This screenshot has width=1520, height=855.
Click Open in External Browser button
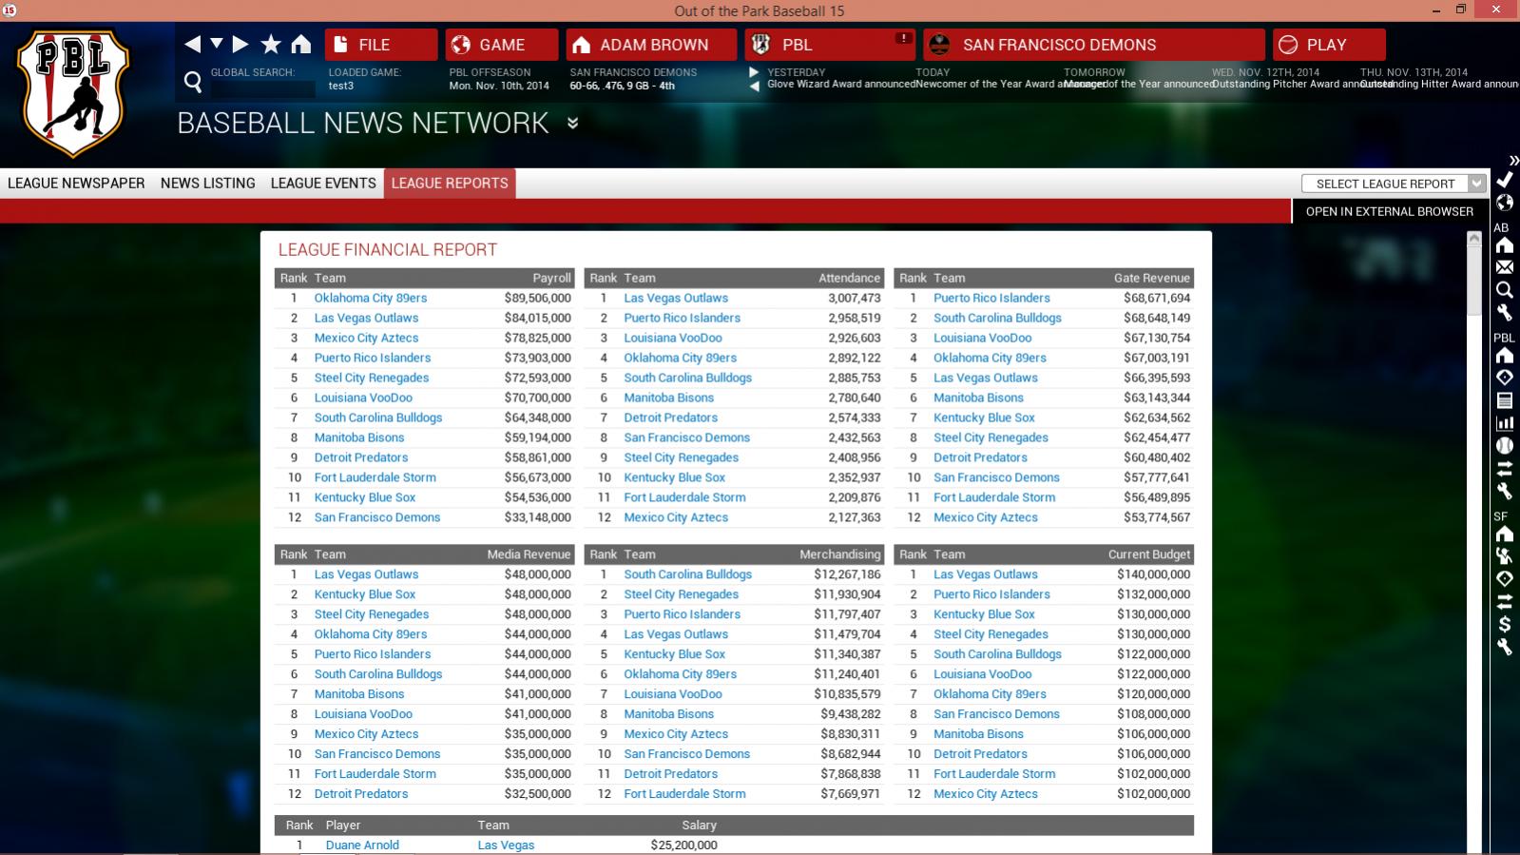1390,211
